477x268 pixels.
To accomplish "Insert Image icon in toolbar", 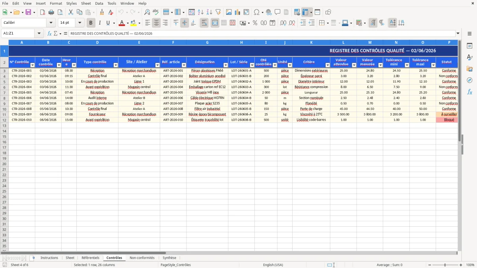I will click(x=229, y=12).
